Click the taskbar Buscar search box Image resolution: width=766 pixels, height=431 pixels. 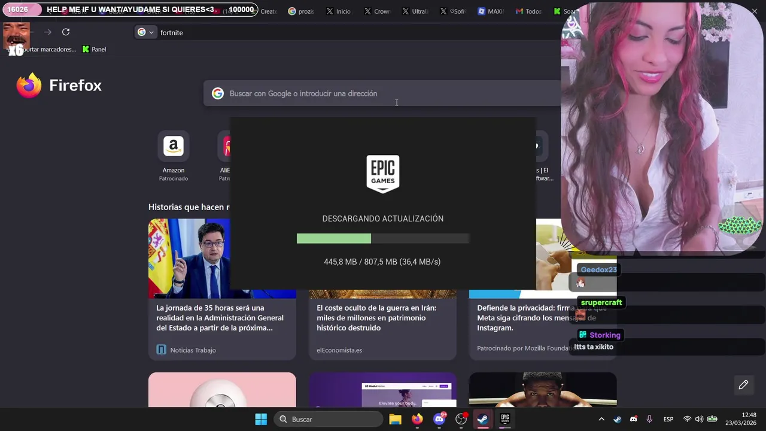coord(329,419)
